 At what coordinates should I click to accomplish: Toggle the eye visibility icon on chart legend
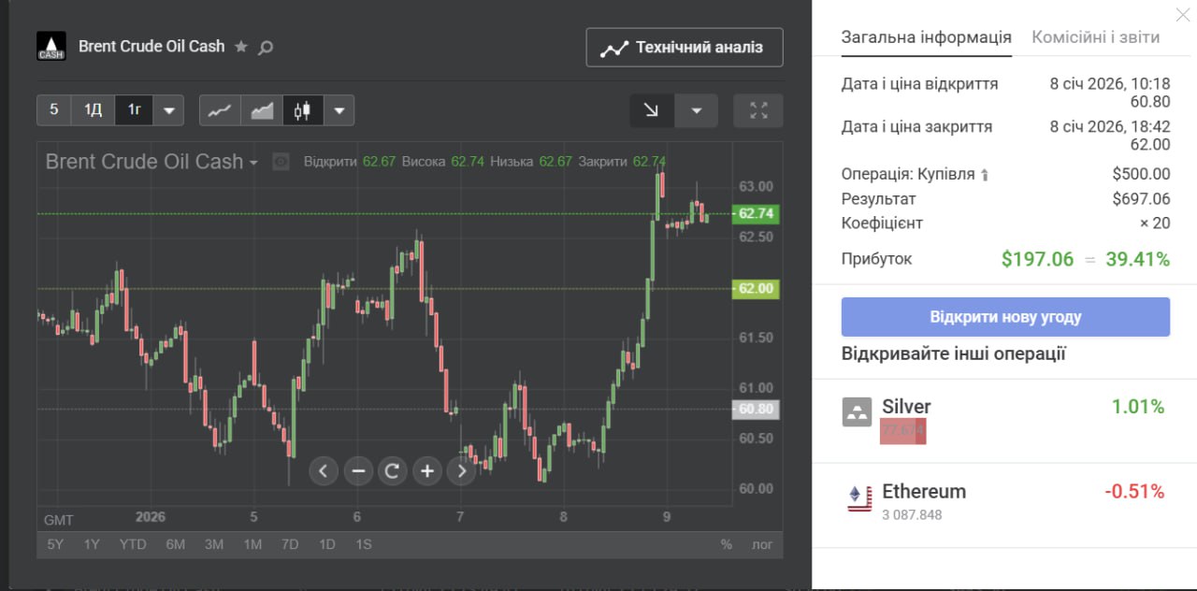281,162
